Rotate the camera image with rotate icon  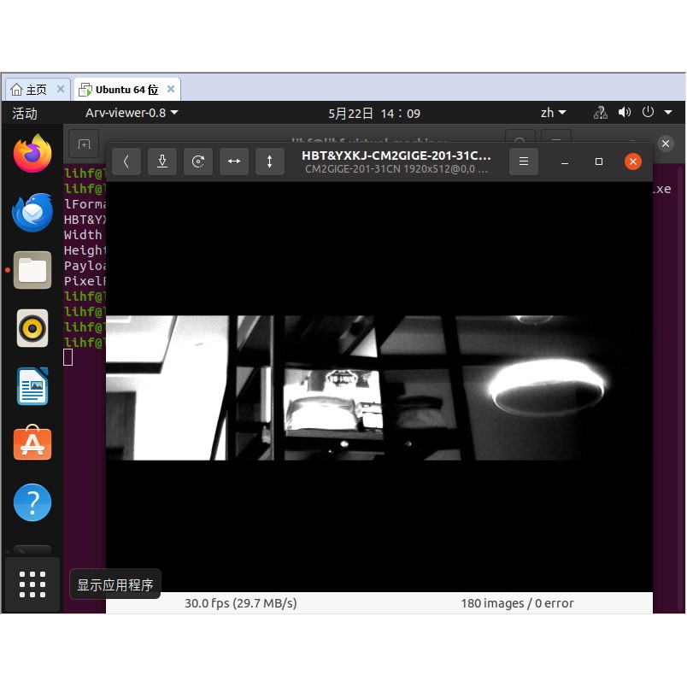[x=198, y=161]
